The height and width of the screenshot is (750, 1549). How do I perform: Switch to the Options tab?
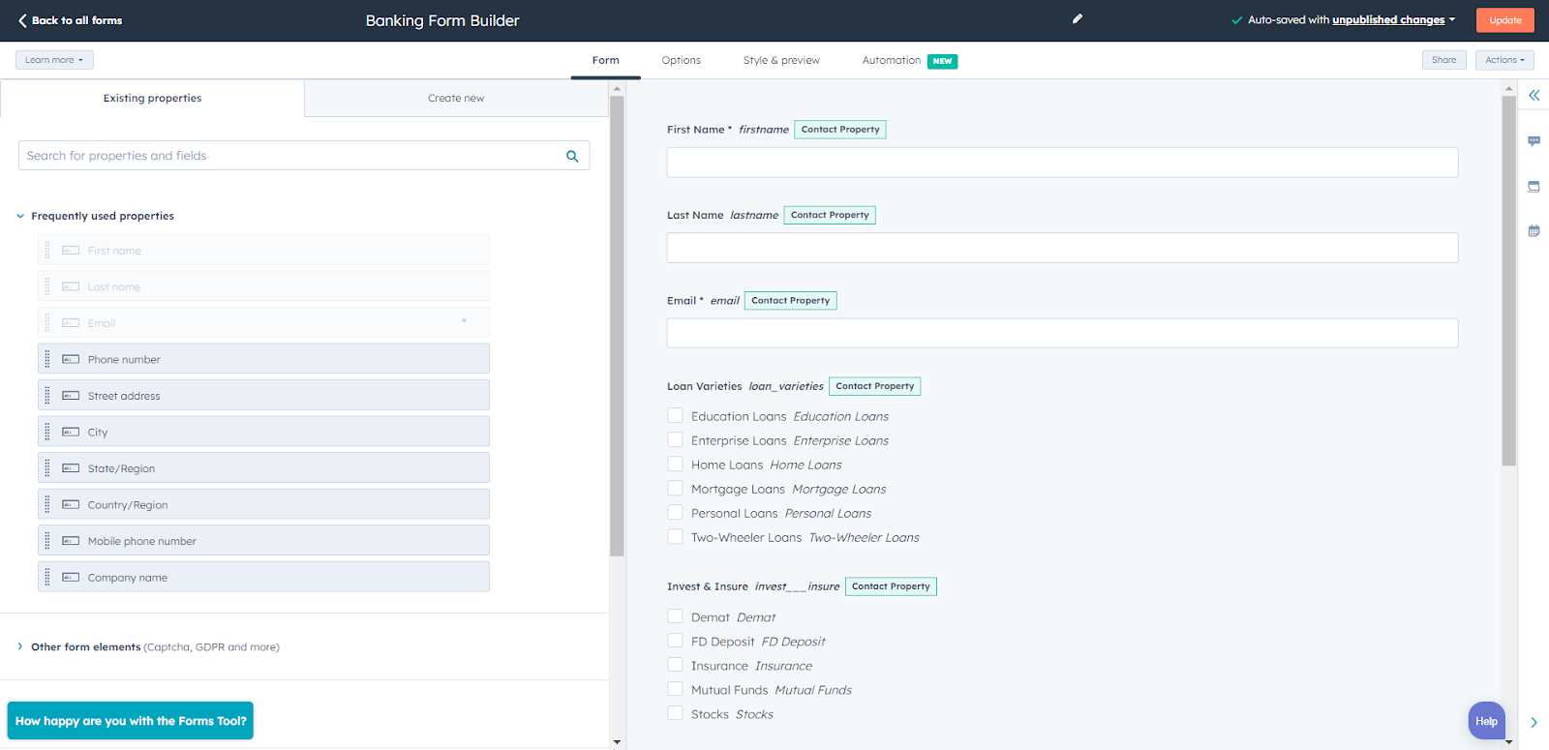click(682, 60)
